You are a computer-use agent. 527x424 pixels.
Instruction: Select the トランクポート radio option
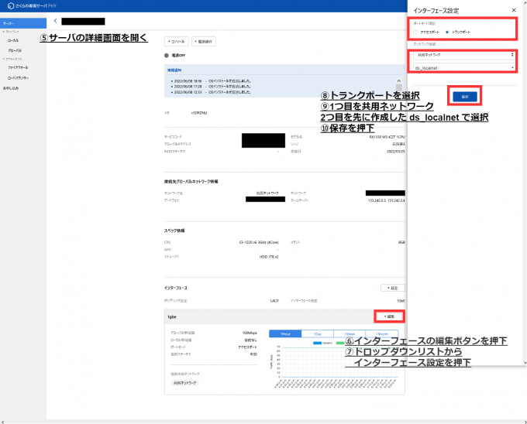pyautogui.click(x=458, y=32)
